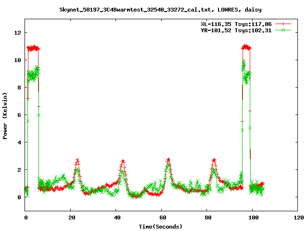Select legend entry YR-101.52 Tsys:102.31
Image resolution: width=308 pixels, height=231 pixels.
point(236,30)
